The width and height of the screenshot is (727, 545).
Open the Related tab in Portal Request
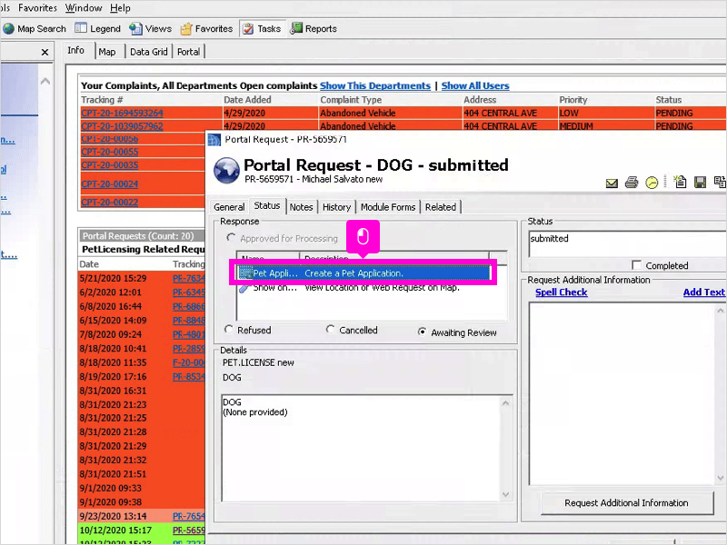[441, 207]
